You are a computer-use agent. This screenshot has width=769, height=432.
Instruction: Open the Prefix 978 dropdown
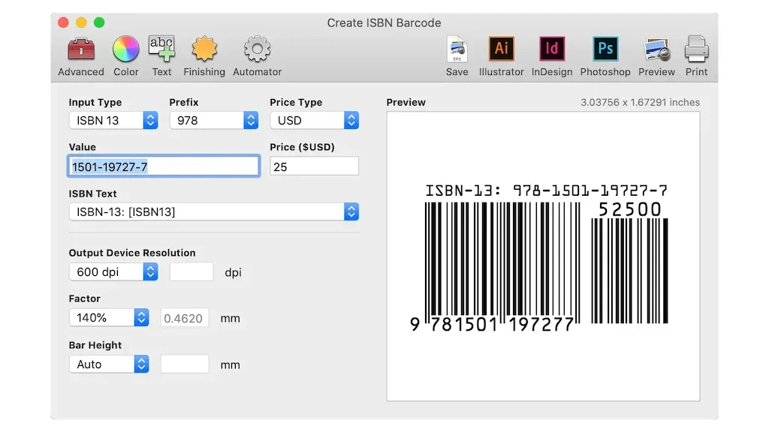click(x=214, y=121)
